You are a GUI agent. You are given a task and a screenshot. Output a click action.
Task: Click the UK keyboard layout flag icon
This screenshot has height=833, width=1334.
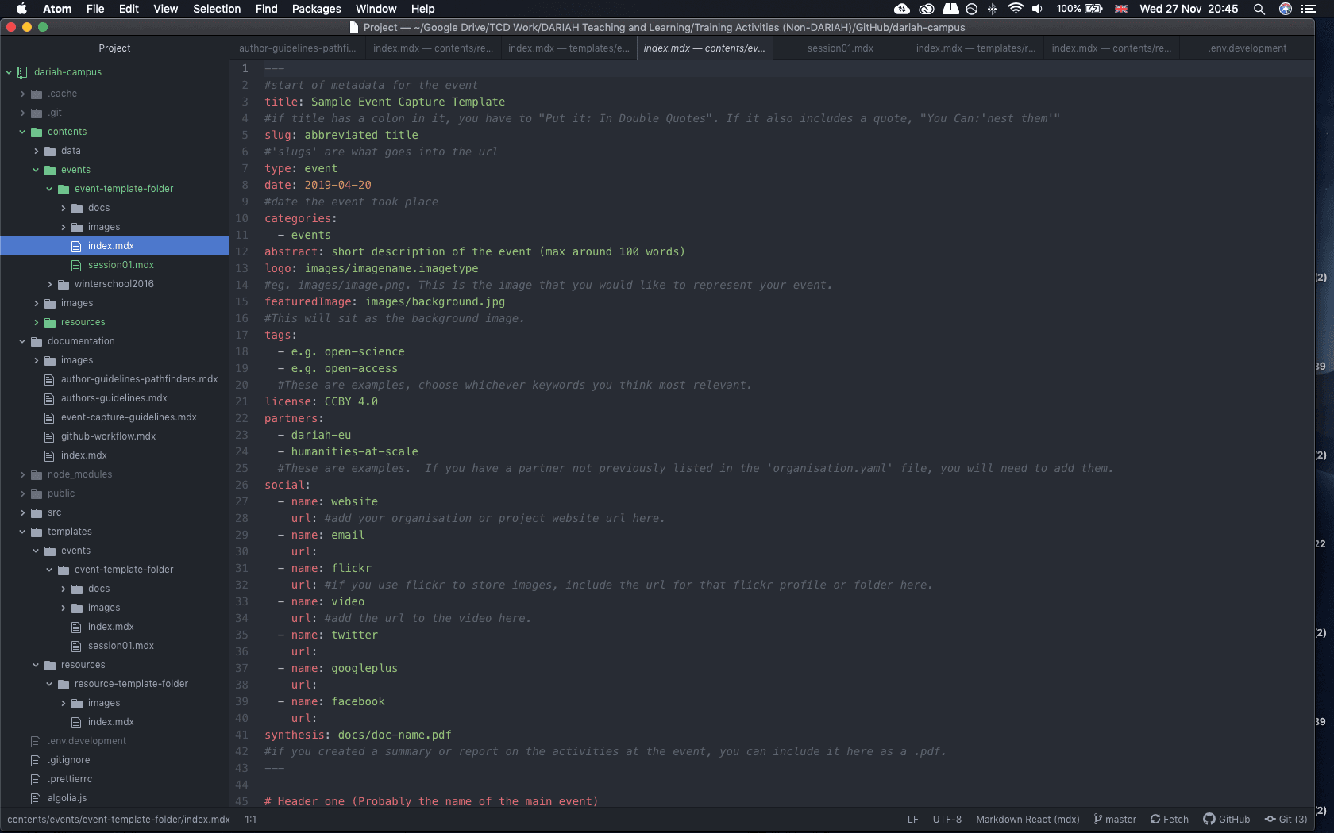pos(1120,10)
